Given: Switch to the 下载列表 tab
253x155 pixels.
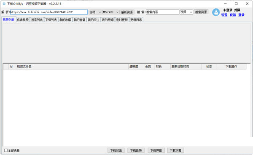Looking at the screenshot, I should [x=51, y=20].
